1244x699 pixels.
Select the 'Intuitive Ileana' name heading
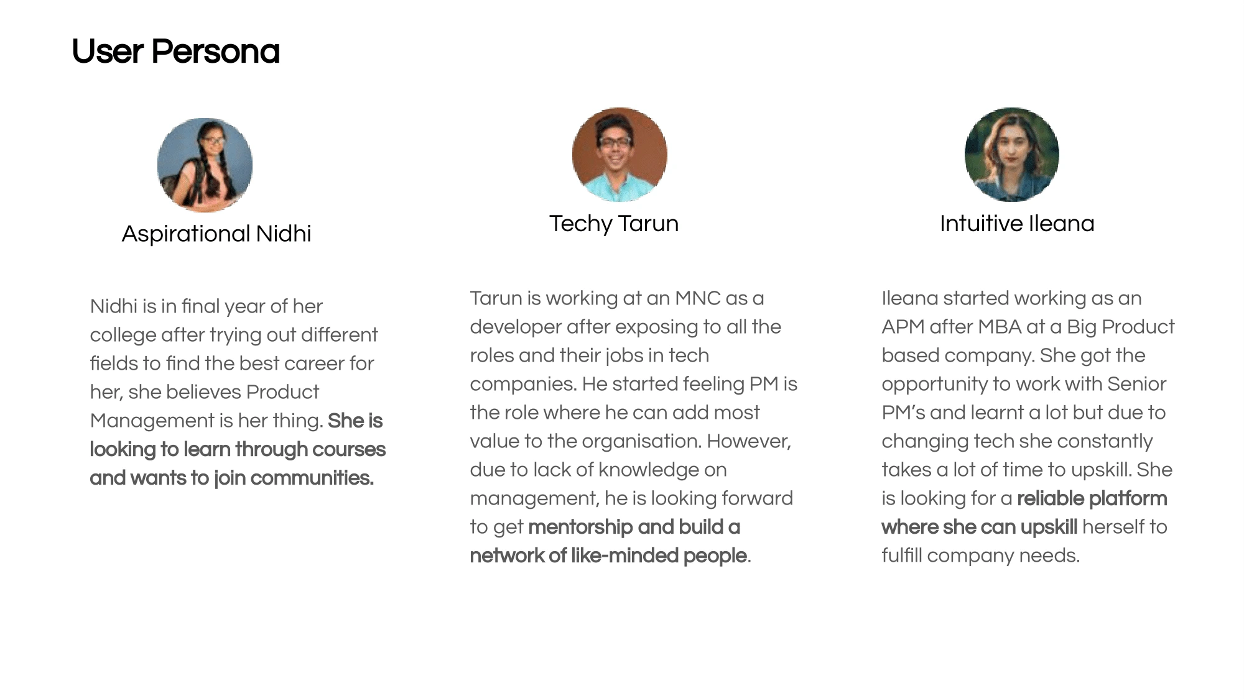click(x=1017, y=224)
